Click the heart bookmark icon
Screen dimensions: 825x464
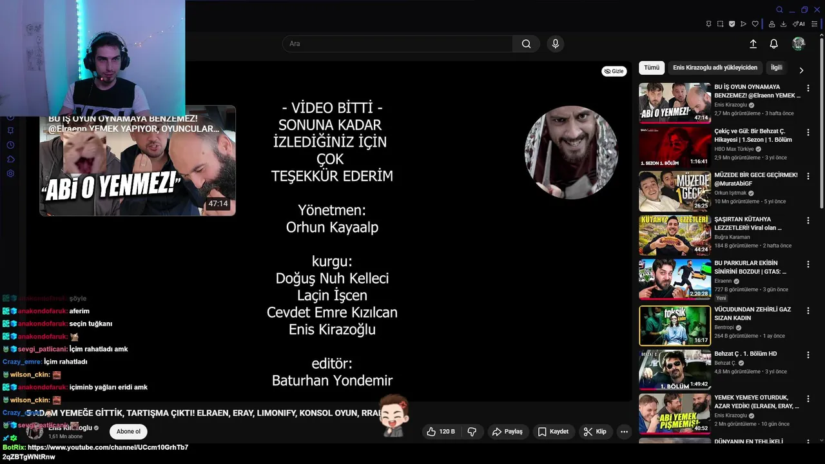pyautogui.click(x=755, y=24)
